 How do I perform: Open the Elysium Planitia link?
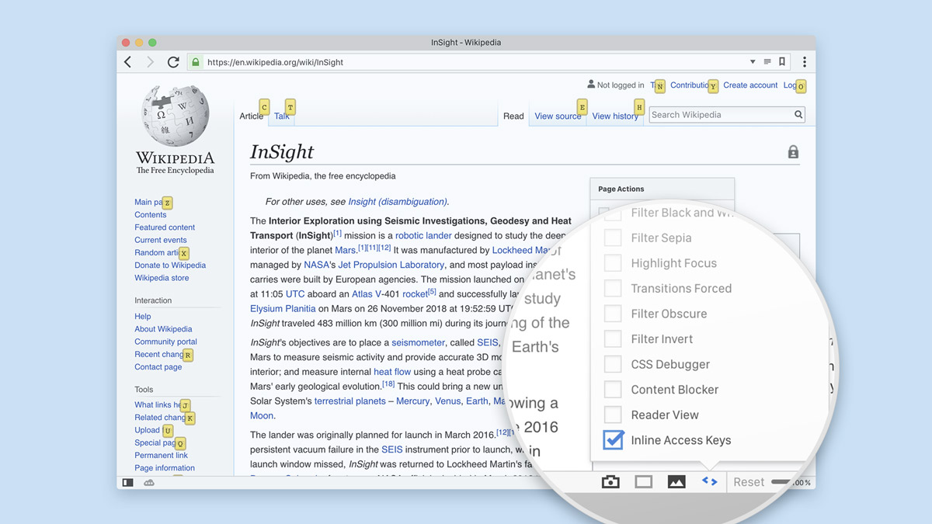(283, 308)
